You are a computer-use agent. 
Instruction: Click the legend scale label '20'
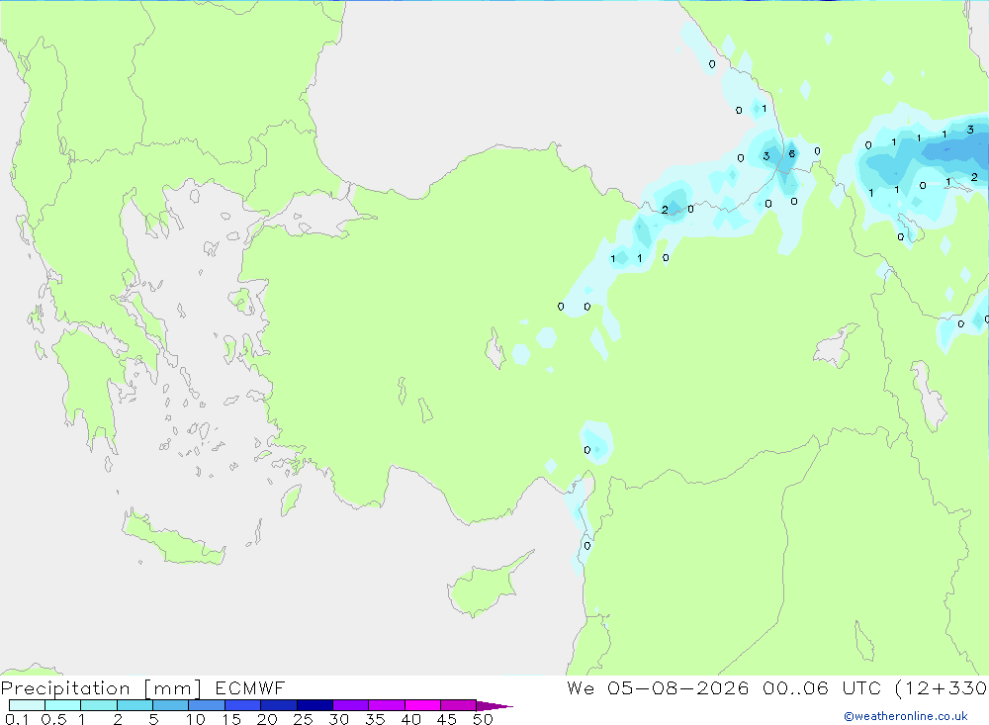click(x=267, y=719)
